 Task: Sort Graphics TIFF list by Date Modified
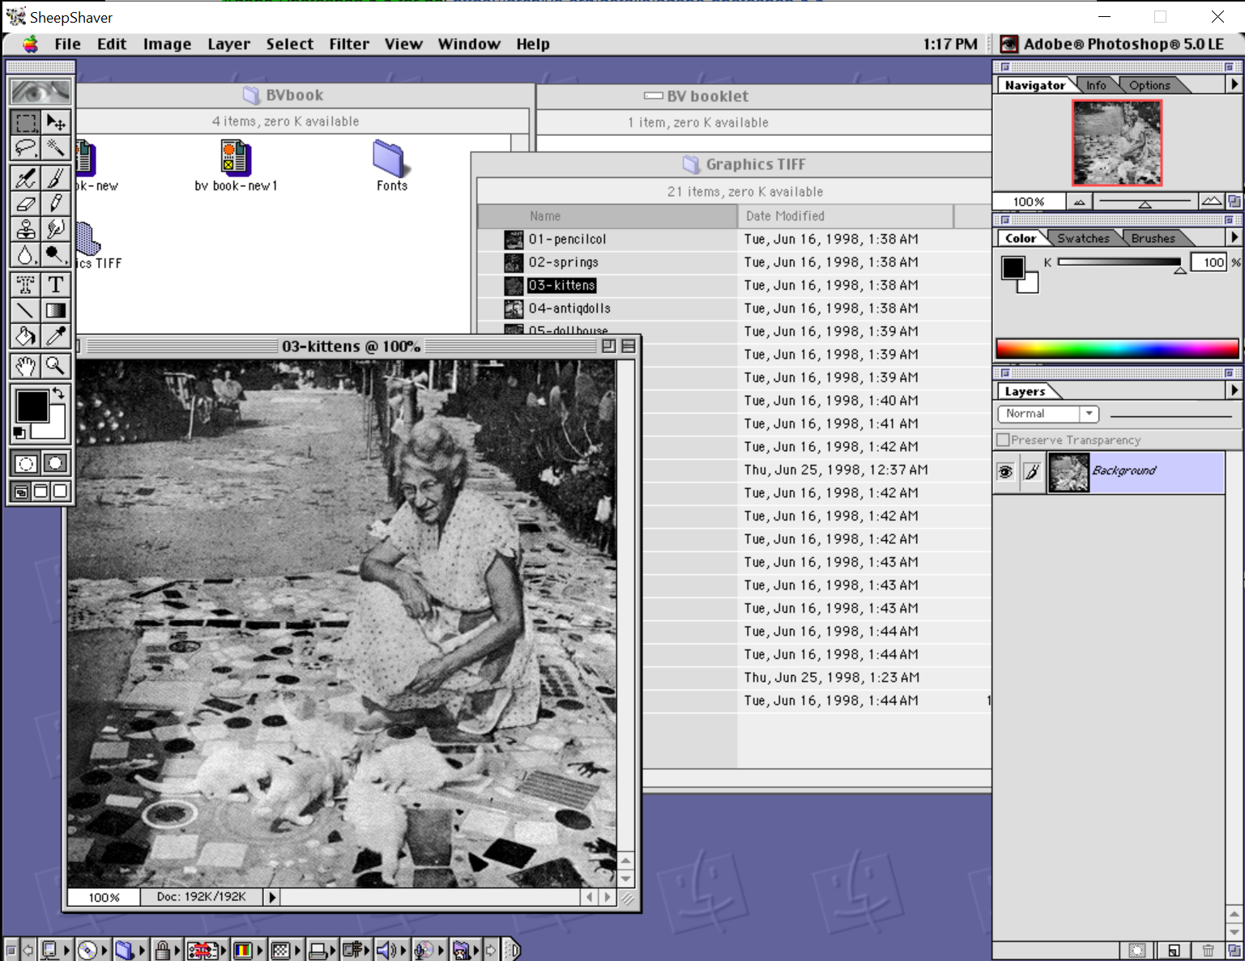click(846, 216)
